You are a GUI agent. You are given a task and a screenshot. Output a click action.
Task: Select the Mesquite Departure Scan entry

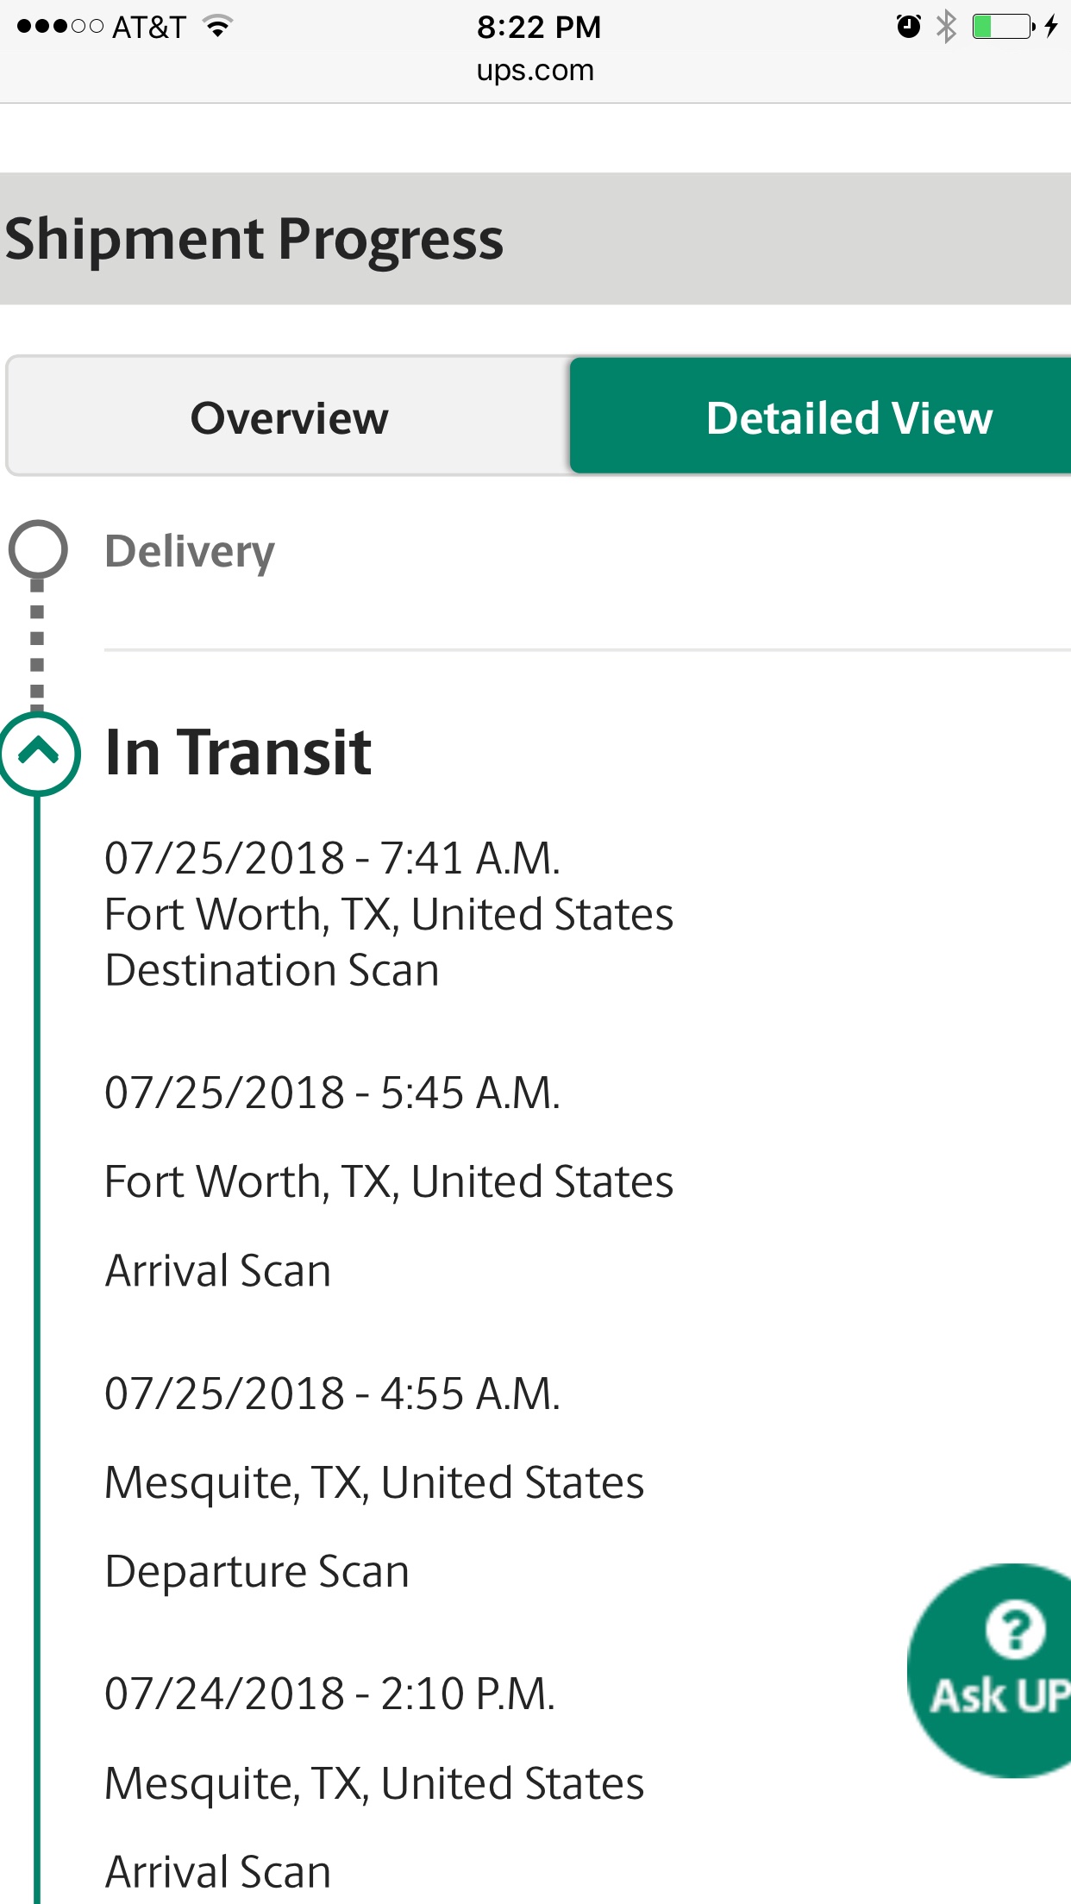click(374, 1483)
